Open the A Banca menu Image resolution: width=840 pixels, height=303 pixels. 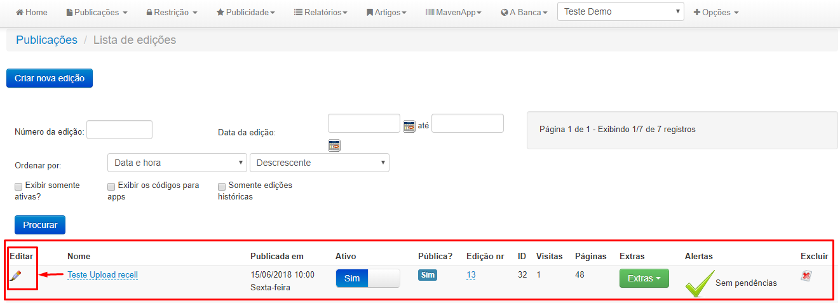point(524,12)
